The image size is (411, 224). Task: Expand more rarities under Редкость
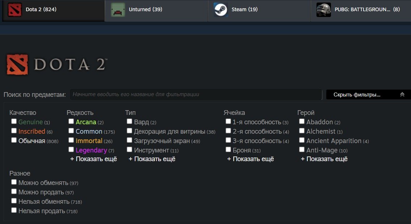pos(93,159)
